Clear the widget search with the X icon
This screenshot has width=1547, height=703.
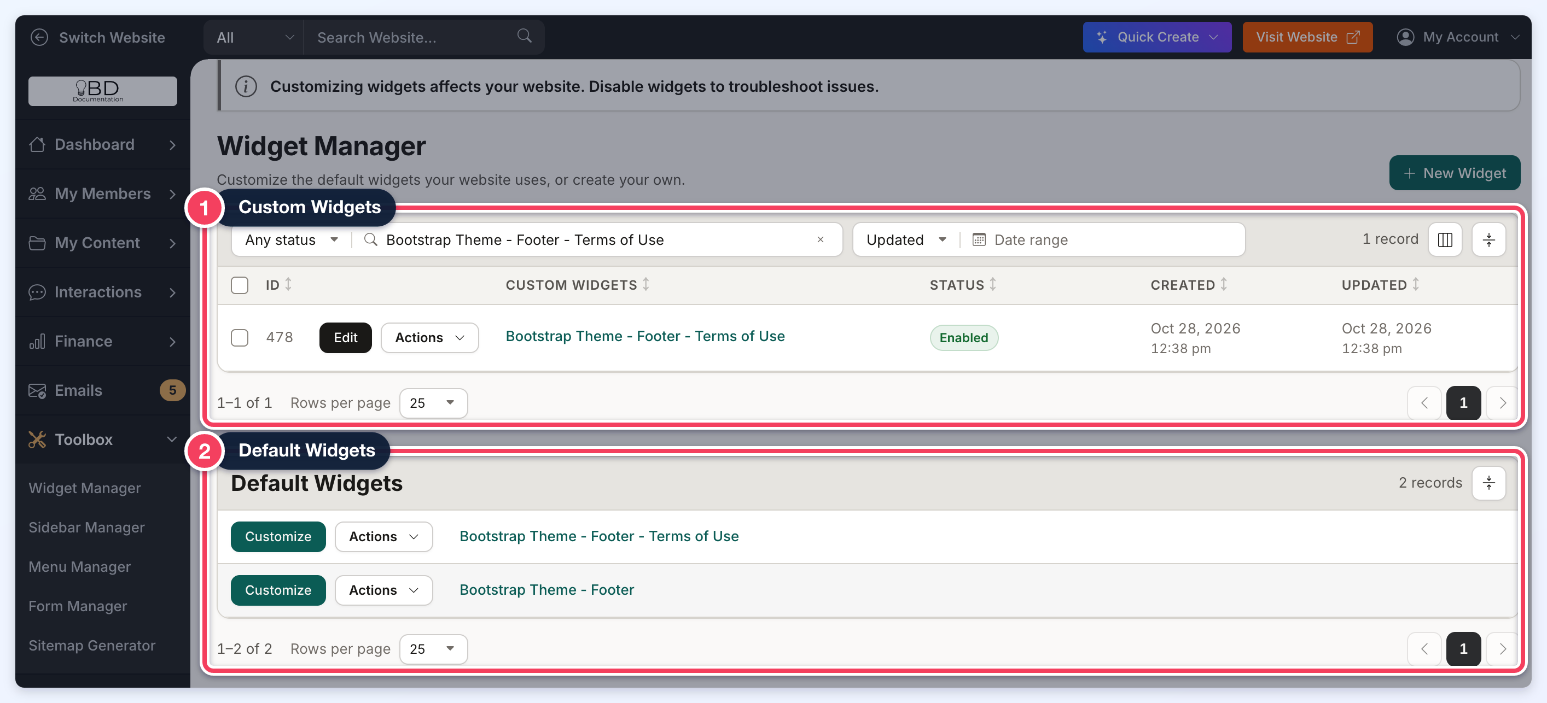pos(821,239)
